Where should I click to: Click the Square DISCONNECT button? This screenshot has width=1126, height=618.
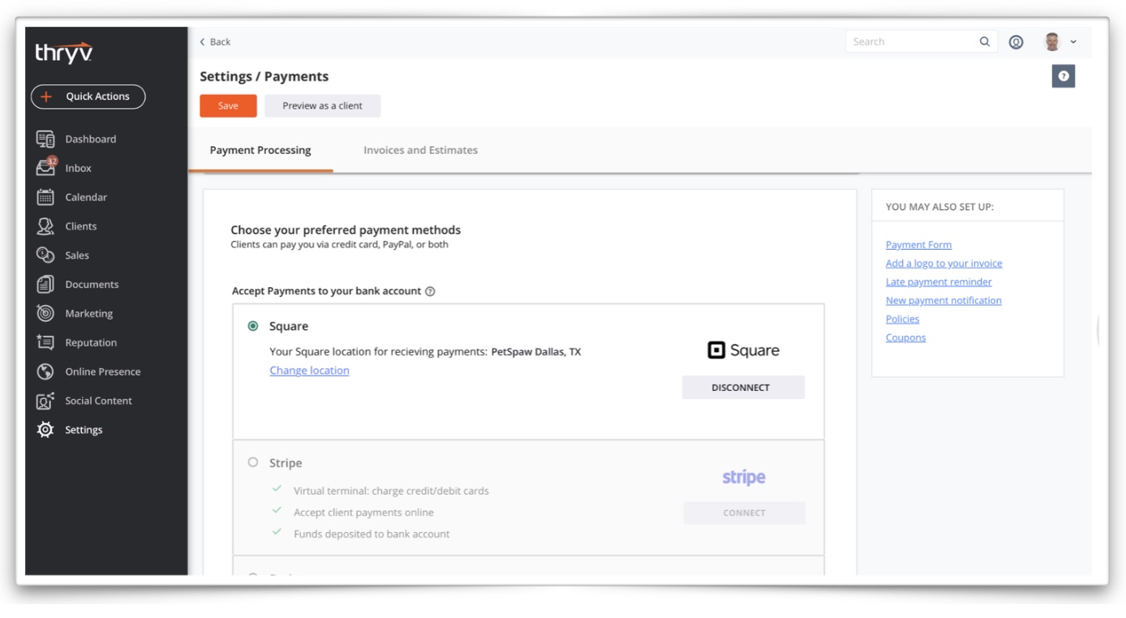743,388
